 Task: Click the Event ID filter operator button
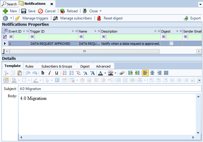click(x=11, y=37)
